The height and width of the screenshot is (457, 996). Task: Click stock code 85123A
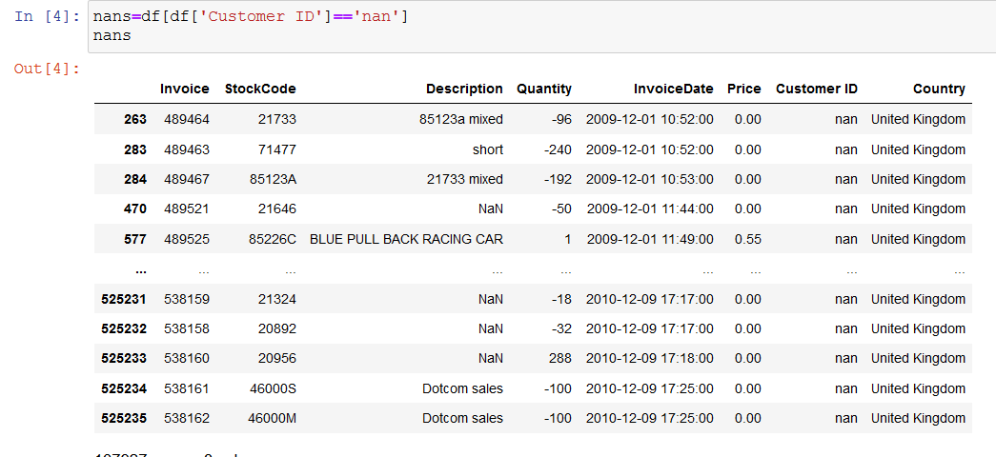[273, 180]
